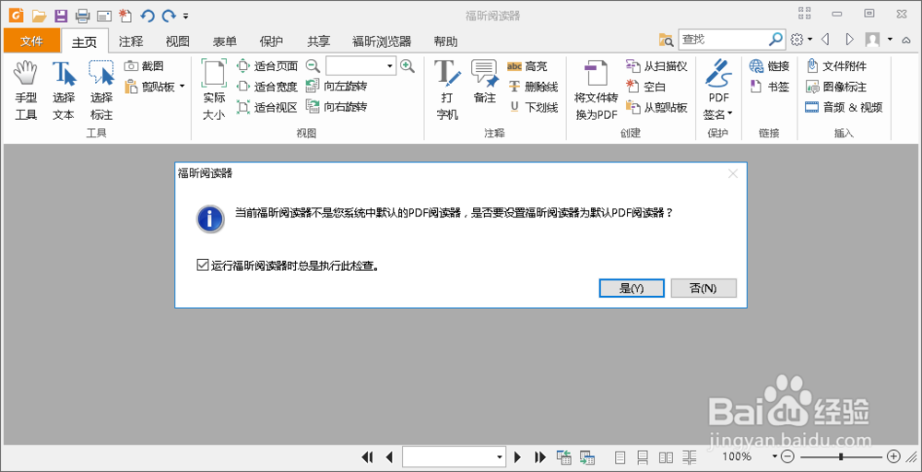The width and height of the screenshot is (922, 472).
Task: Go to first page in status bar
Action: [368, 456]
